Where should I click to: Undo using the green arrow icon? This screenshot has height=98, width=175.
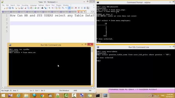pos(35,8)
